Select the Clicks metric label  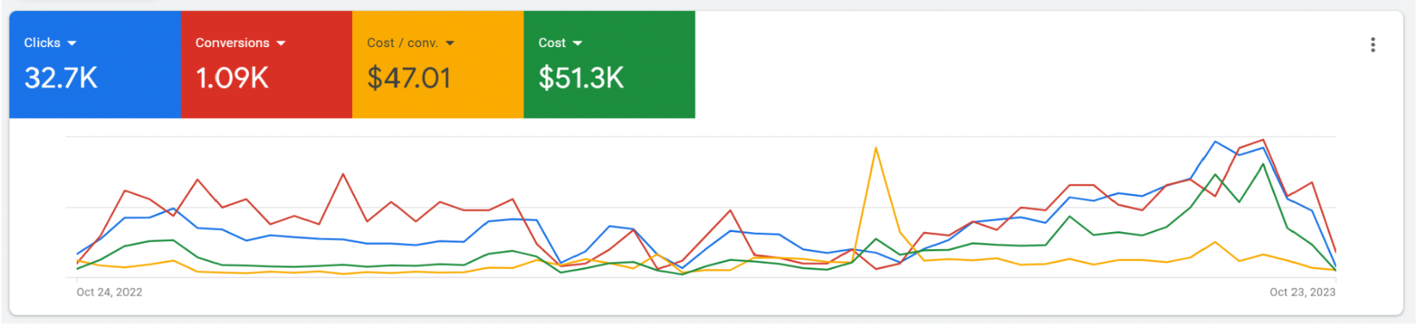click(42, 43)
